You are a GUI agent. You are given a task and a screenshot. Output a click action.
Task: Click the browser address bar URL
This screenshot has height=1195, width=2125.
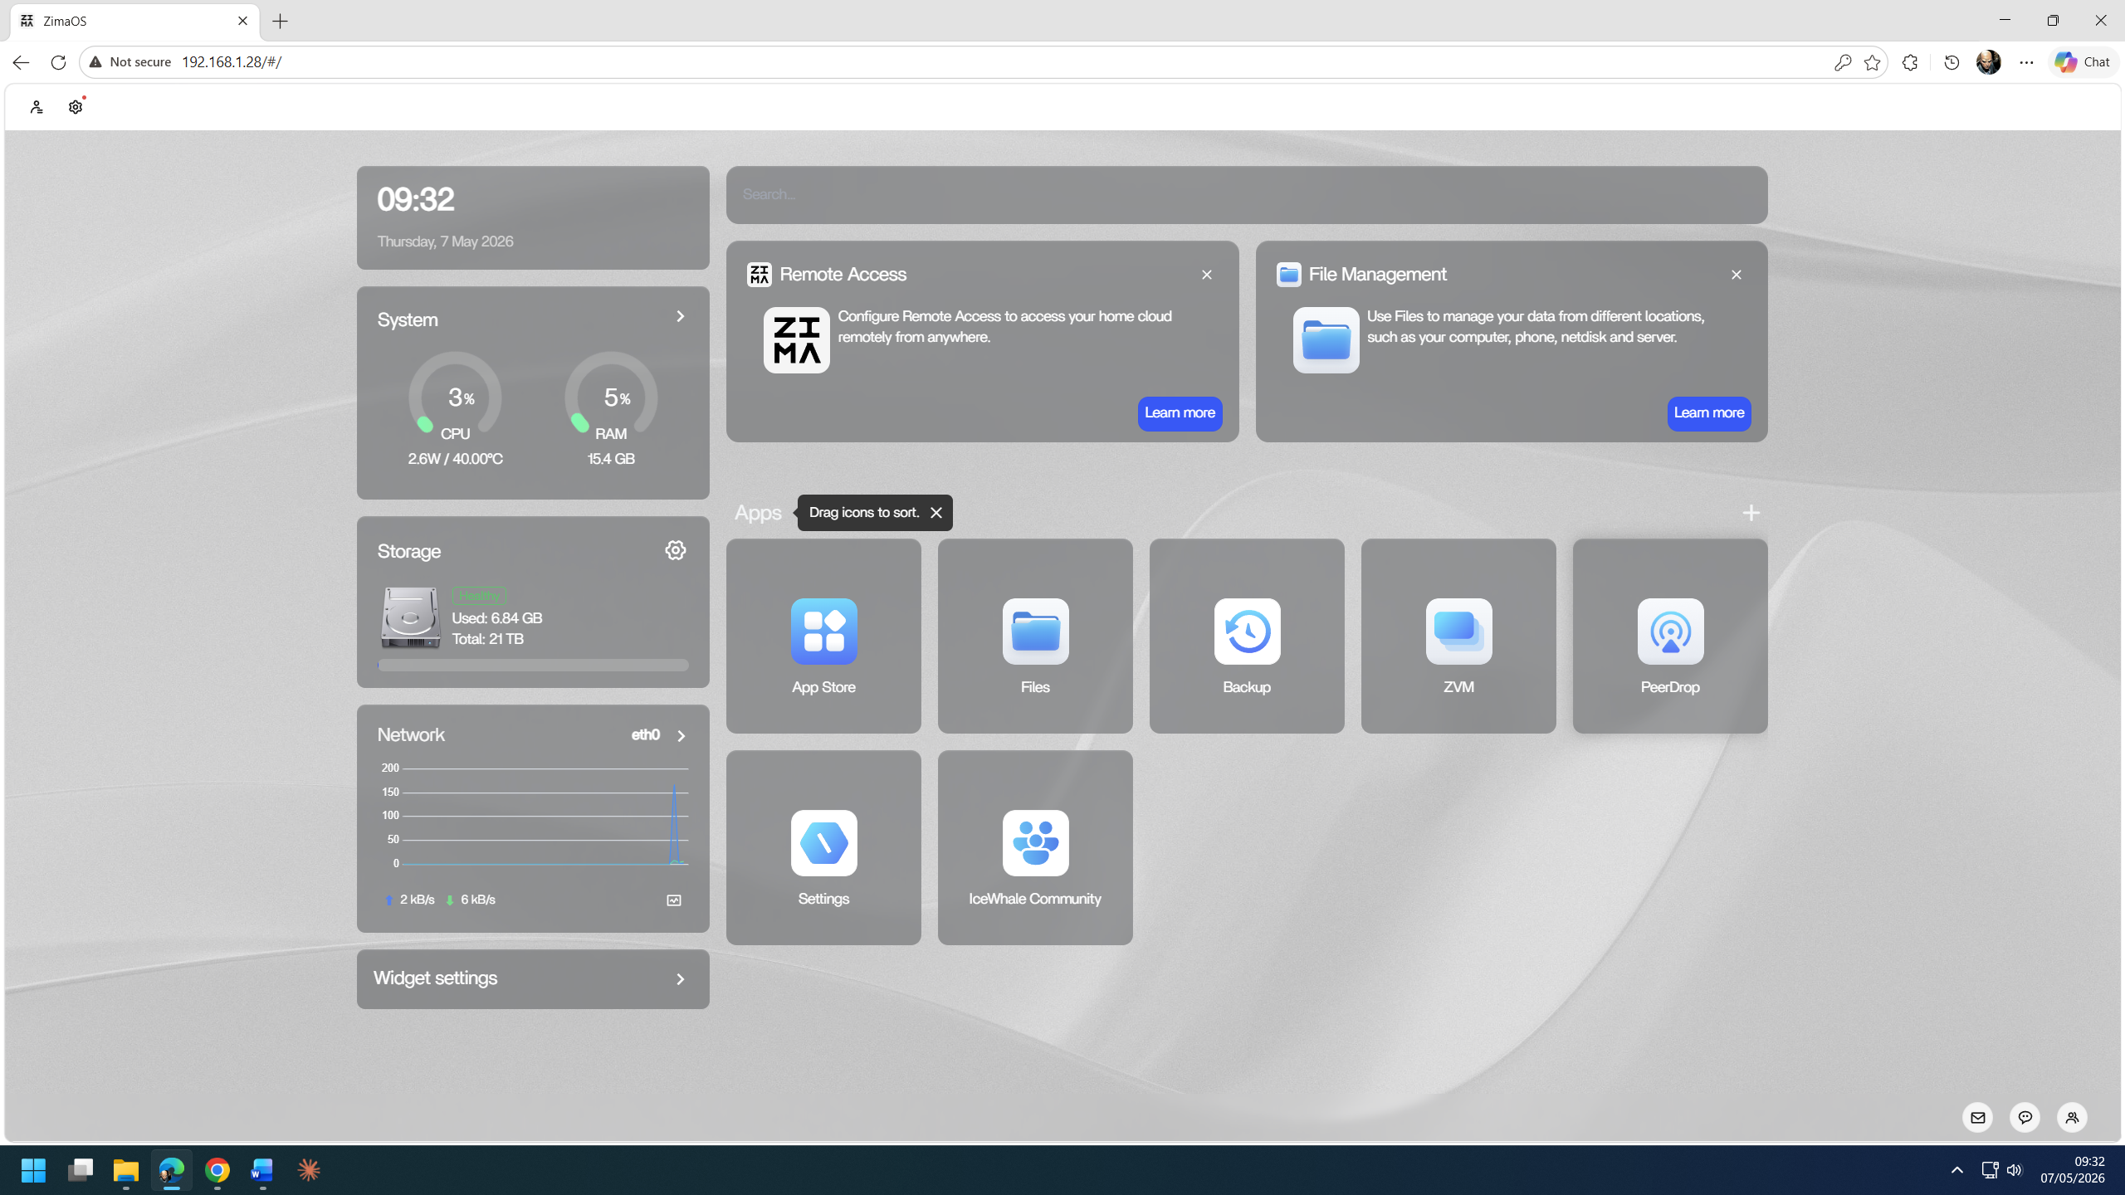(232, 62)
